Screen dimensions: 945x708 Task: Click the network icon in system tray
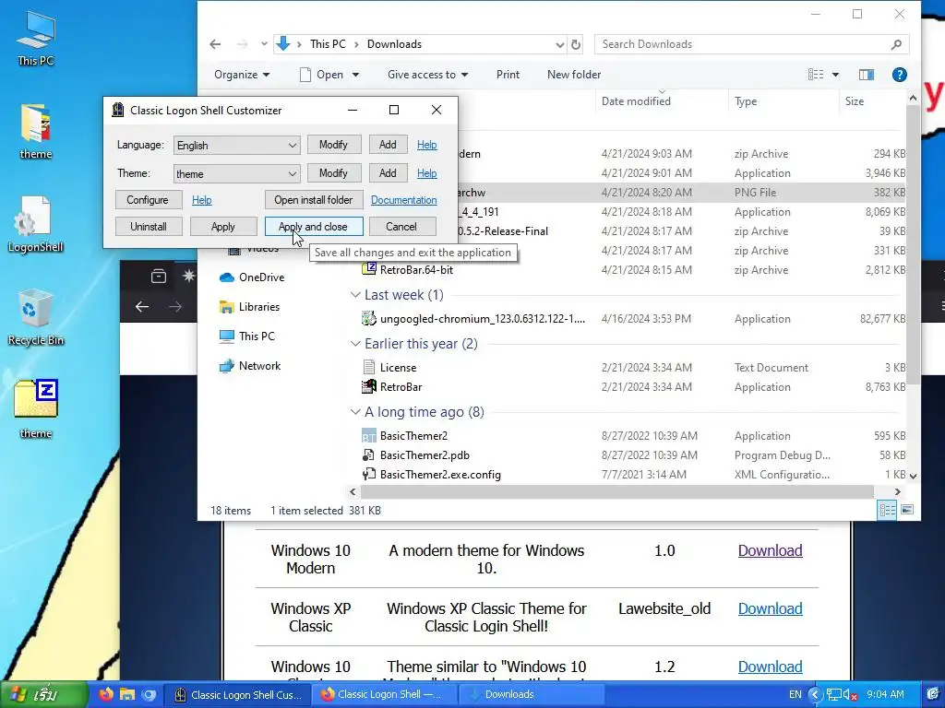pyautogui.click(x=834, y=695)
